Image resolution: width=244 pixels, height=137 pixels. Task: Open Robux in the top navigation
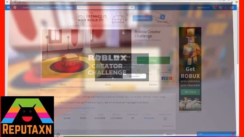pyautogui.click(x=69, y=8)
